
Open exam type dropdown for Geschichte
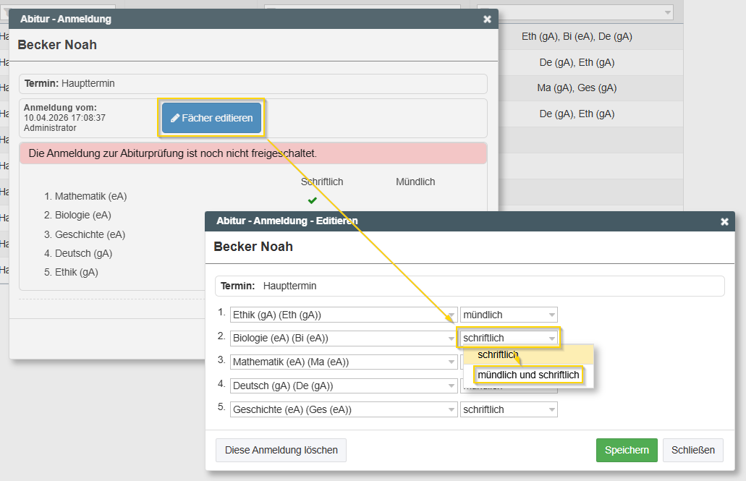(509, 409)
